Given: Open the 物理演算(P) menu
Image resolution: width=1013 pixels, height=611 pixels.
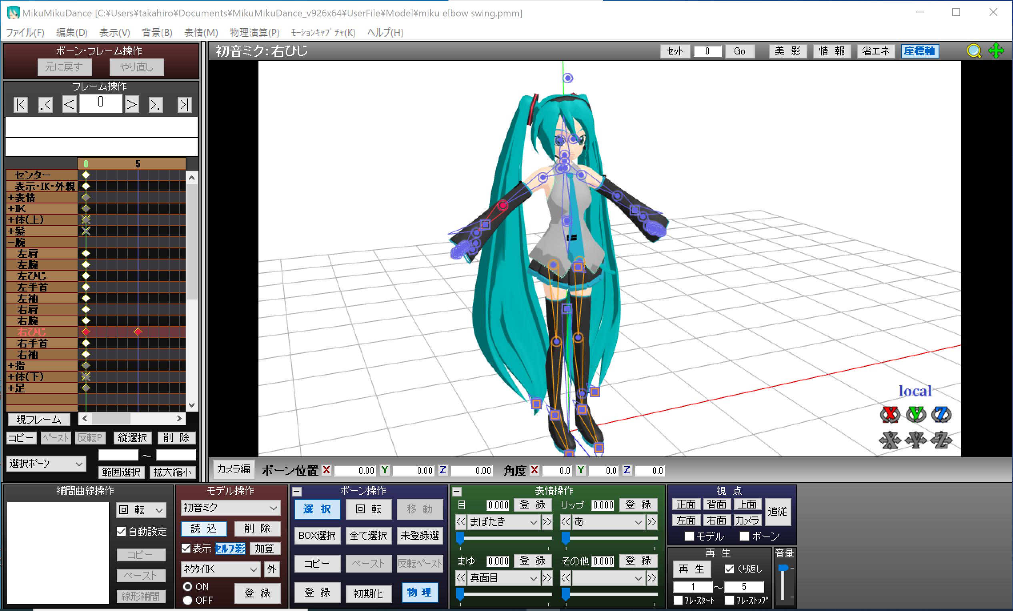Looking at the screenshot, I should pos(254,32).
